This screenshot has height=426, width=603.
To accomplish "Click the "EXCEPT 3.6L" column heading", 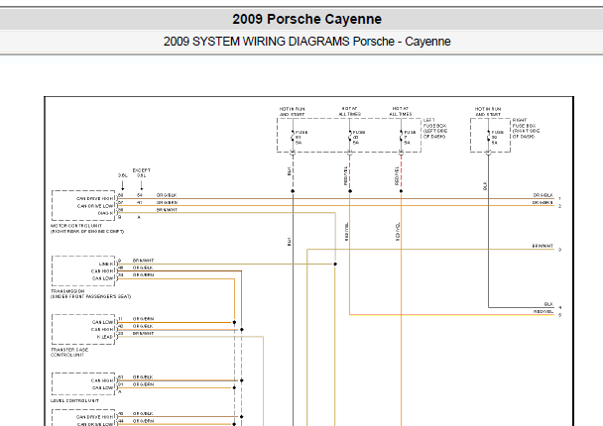I will click(142, 172).
